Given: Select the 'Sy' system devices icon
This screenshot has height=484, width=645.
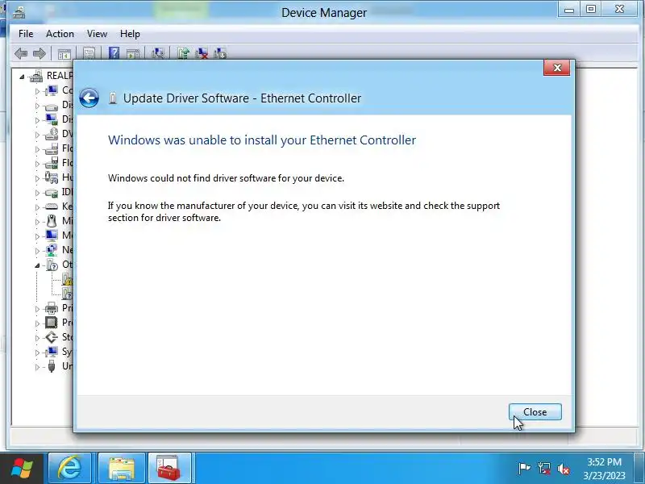Looking at the screenshot, I should 52,352.
